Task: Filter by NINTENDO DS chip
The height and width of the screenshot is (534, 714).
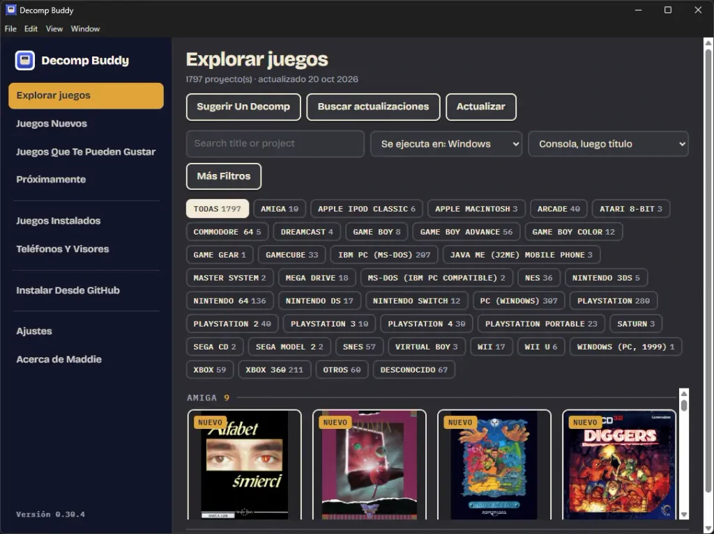Action: [x=319, y=301]
